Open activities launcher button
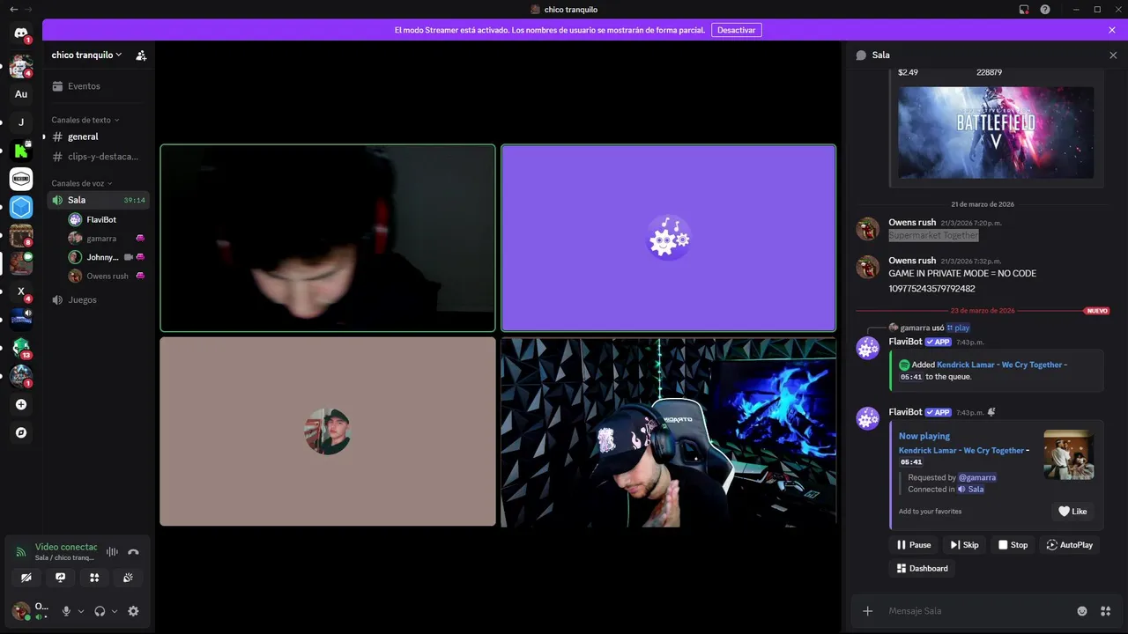1128x634 pixels. [x=94, y=578]
